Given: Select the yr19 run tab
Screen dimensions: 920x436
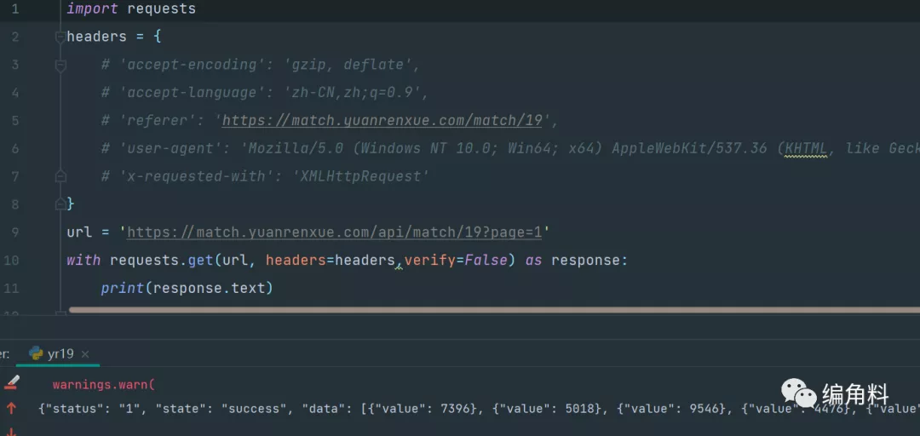Looking at the screenshot, I should (x=60, y=353).
